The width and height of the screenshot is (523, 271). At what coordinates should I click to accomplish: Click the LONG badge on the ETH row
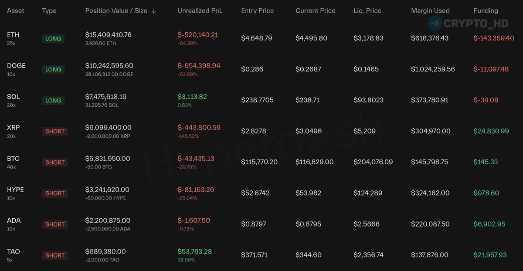pyautogui.click(x=54, y=38)
